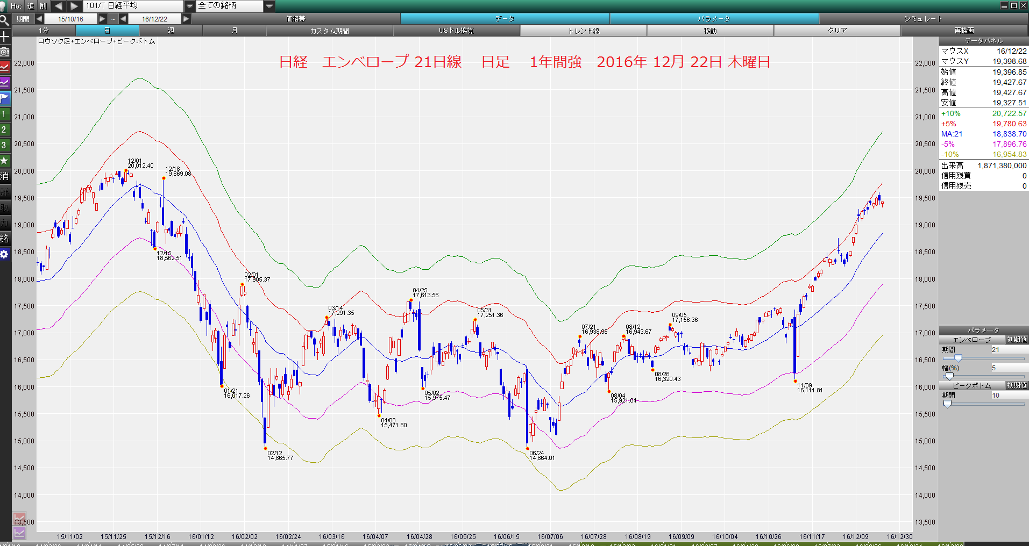Click the 期間 label button
This screenshot has height=546, width=1029.
click(23, 19)
